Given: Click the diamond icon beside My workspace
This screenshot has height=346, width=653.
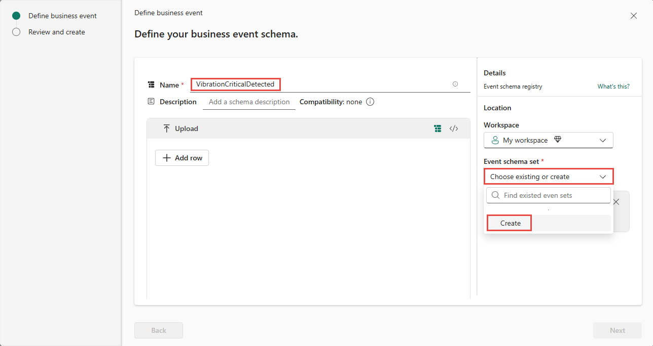Looking at the screenshot, I should pos(557,140).
